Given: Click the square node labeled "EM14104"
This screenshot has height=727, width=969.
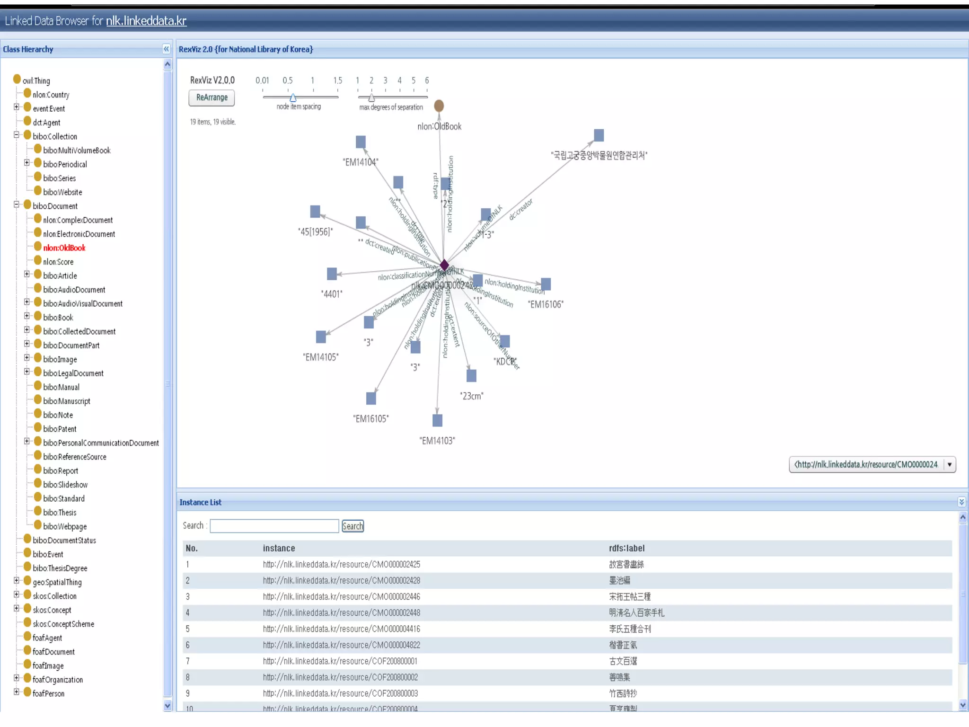Looking at the screenshot, I should click(361, 142).
